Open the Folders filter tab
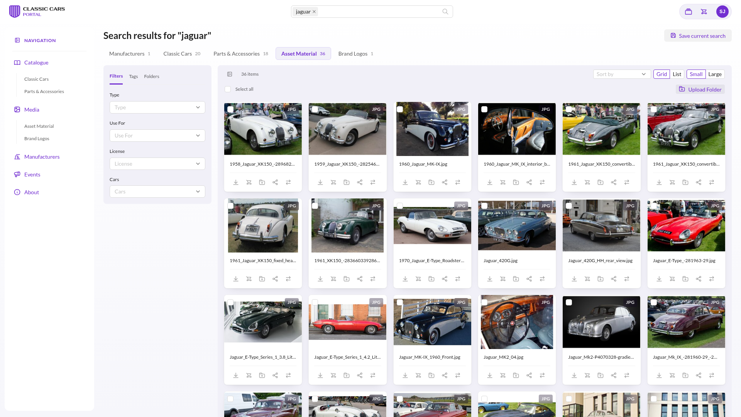Screen dimensions: 741x417 pos(152,76)
